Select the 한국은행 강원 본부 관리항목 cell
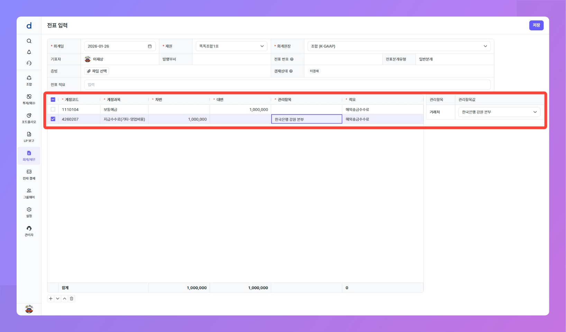 (x=307, y=119)
